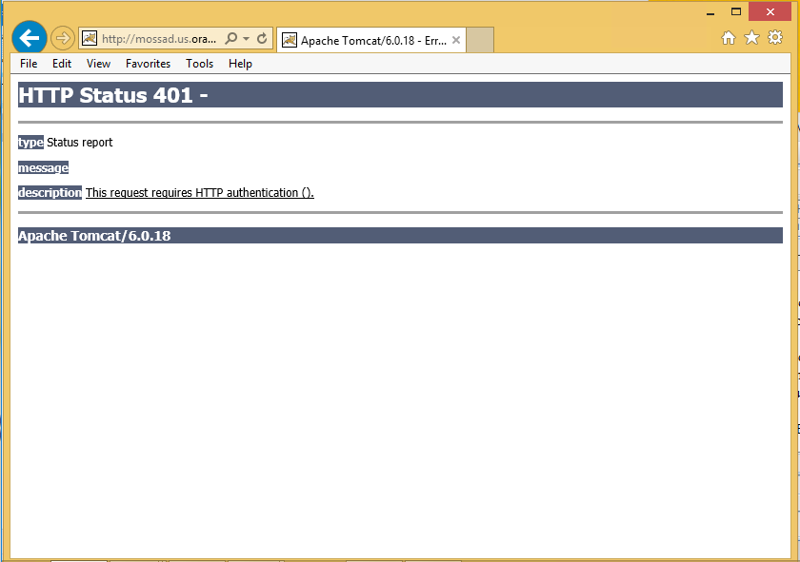The image size is (800, 562).
Task: Close the Apache Tomcat tab
Action: click(x=456, y=40)
